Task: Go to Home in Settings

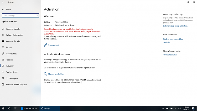Action: [x=8, y=9]
